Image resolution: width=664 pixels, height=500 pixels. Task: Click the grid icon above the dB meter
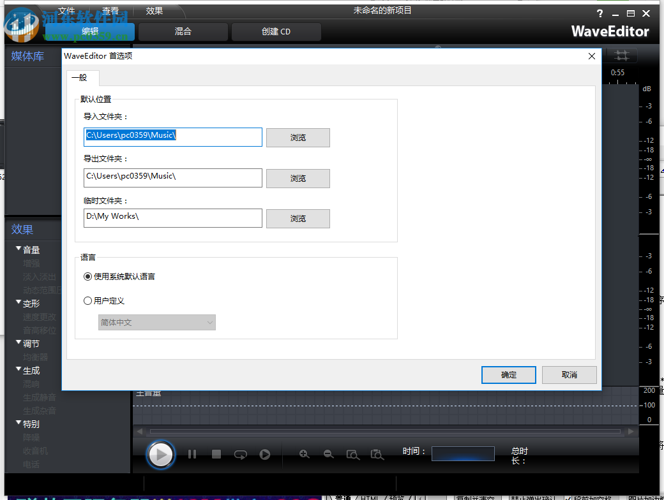pyautogui.click(x=621, y=55)
